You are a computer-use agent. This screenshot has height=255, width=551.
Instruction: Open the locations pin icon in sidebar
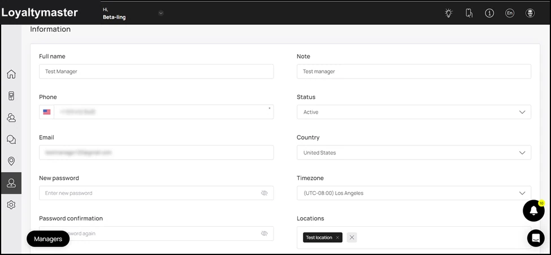tap(11, 161)
